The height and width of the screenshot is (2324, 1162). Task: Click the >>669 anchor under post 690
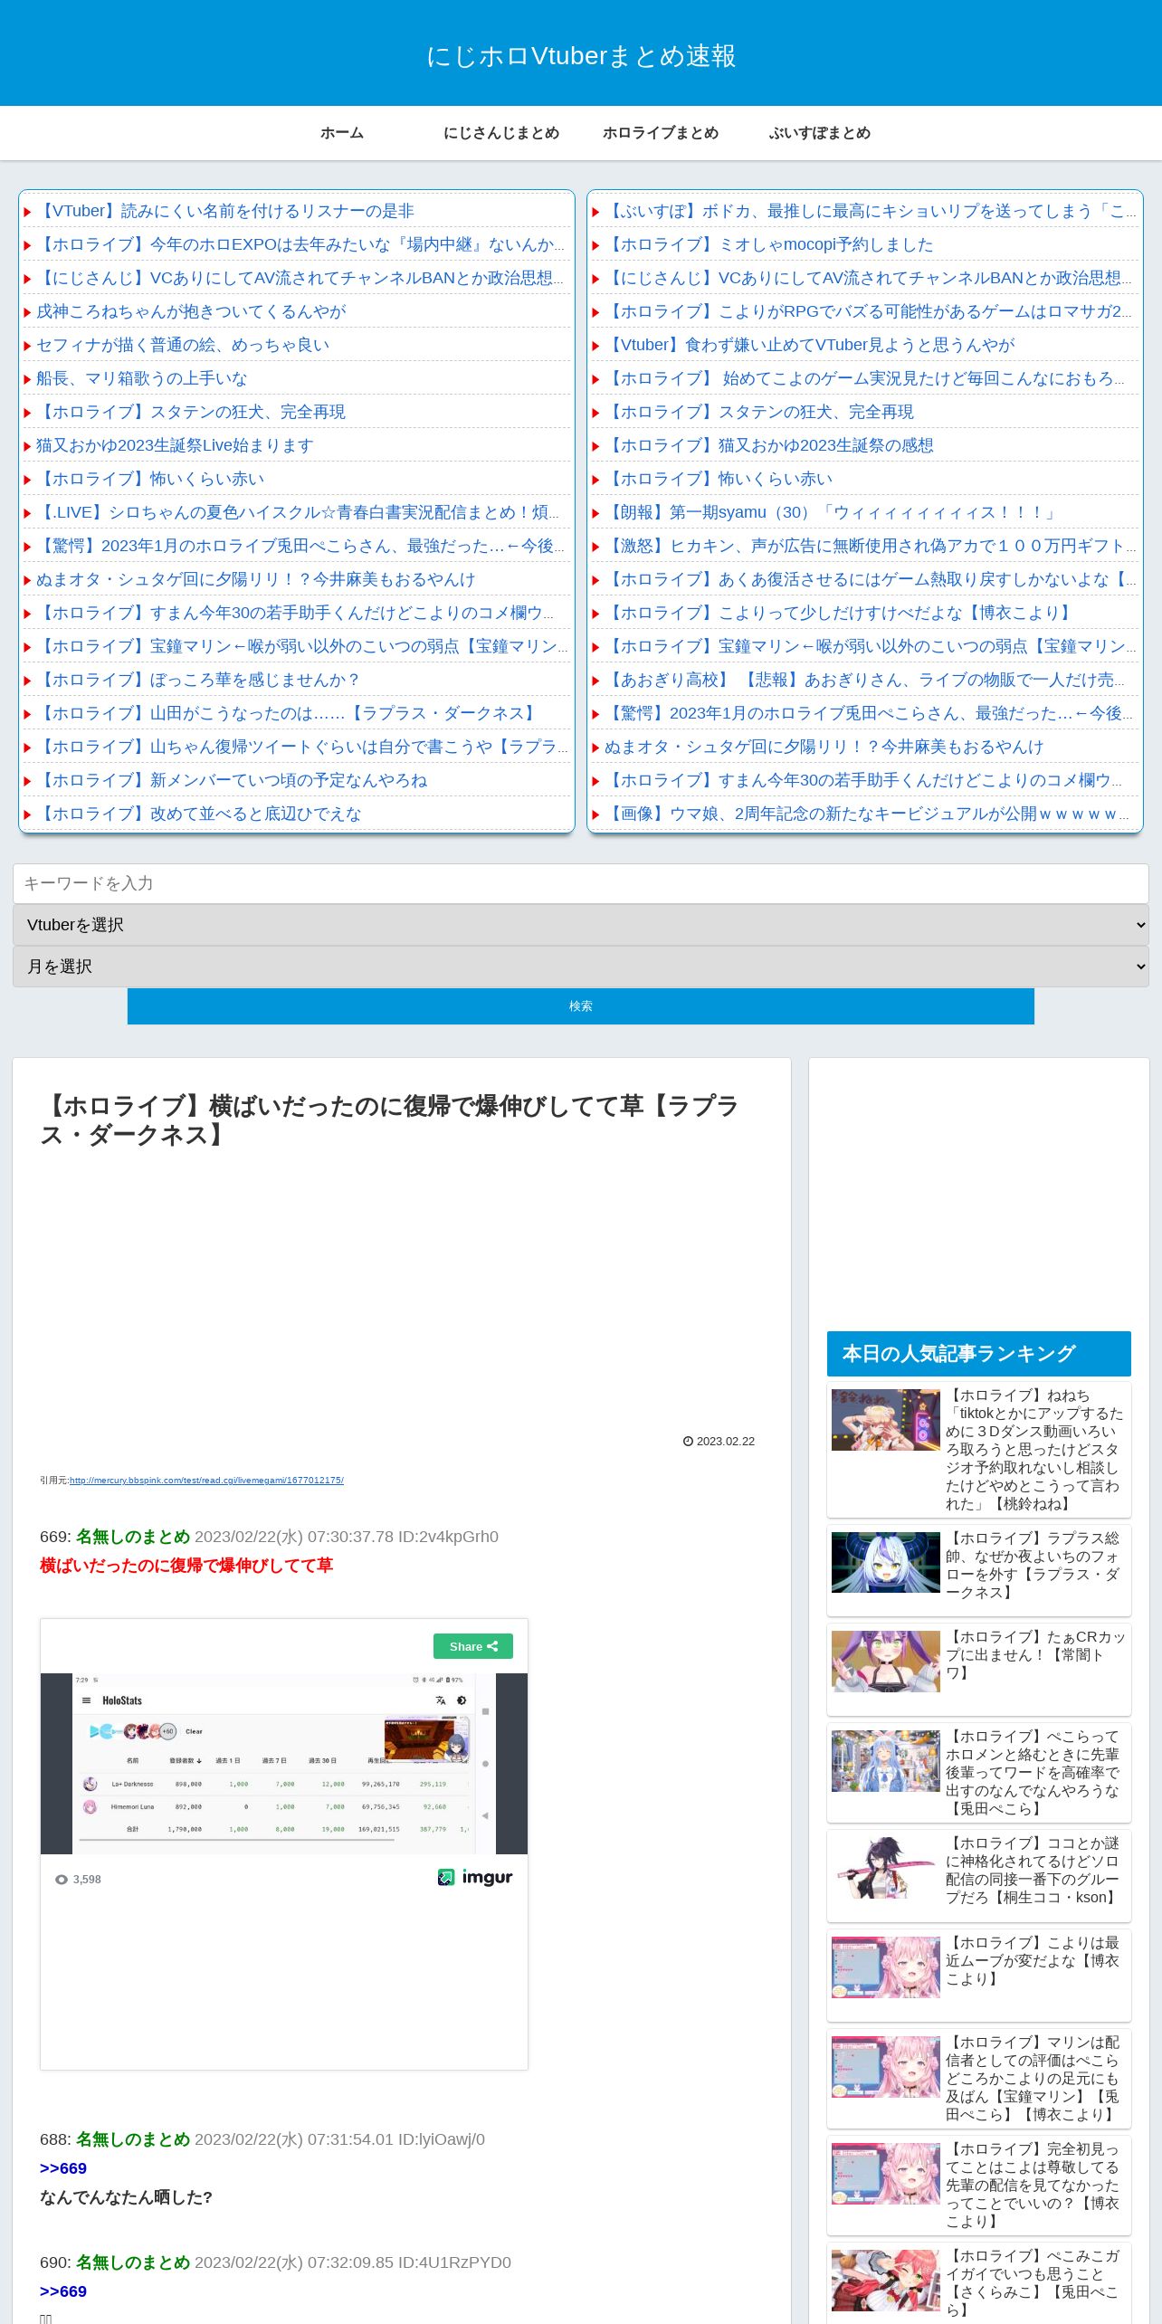63,2291
